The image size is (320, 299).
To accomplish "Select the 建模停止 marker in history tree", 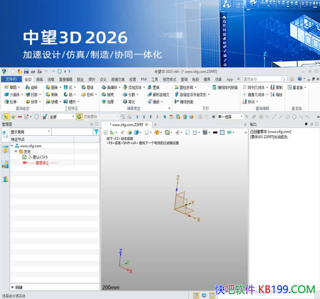I will coord(40,163).
